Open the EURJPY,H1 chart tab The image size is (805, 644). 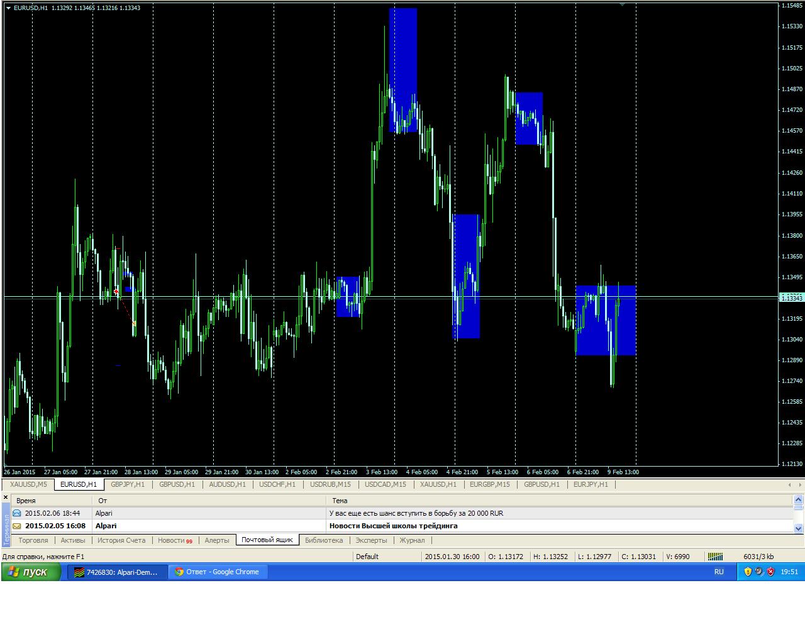[x=591, y=484]
